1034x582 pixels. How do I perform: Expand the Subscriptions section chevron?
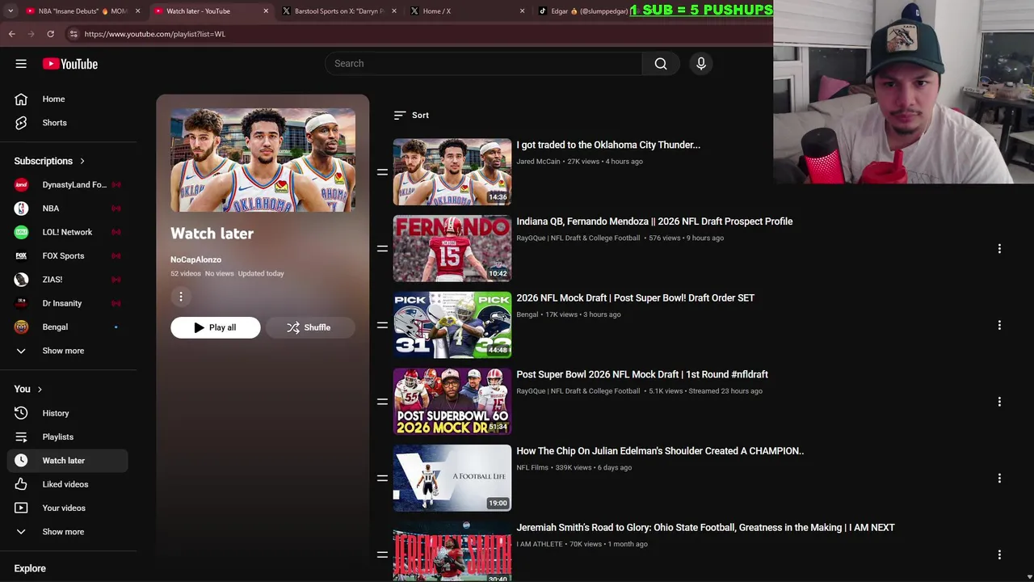pos(82,161)
